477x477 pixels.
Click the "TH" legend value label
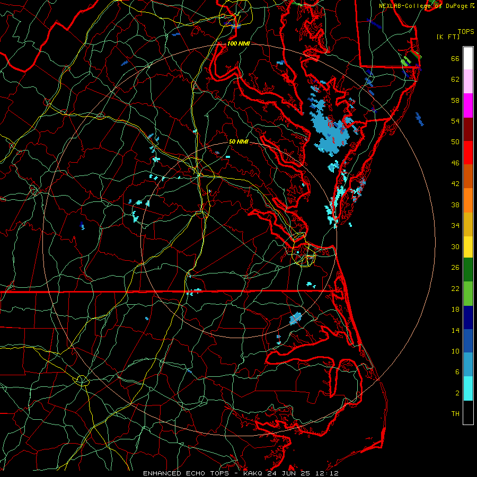pos(455,413)
